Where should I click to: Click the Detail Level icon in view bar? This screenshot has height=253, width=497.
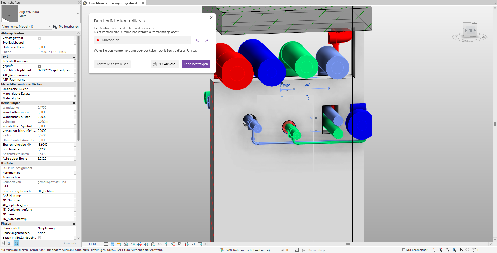106,244
